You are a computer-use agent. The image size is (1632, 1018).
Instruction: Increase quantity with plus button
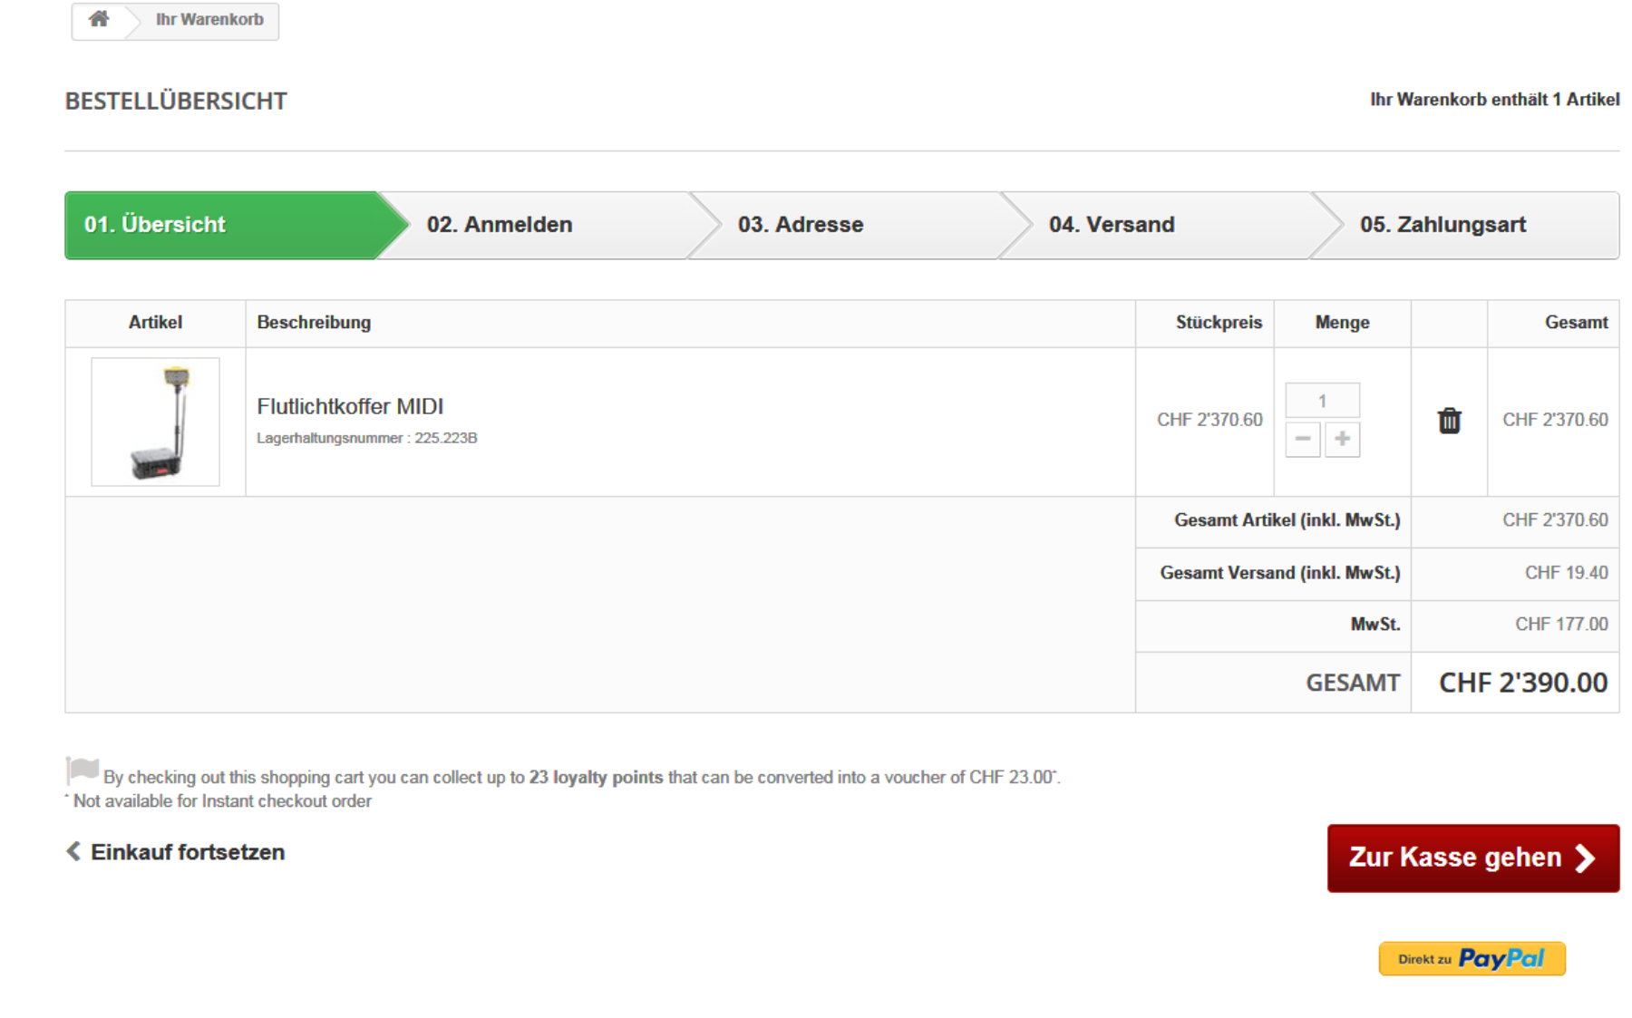pyautogui.click(x=1342, y=440)
